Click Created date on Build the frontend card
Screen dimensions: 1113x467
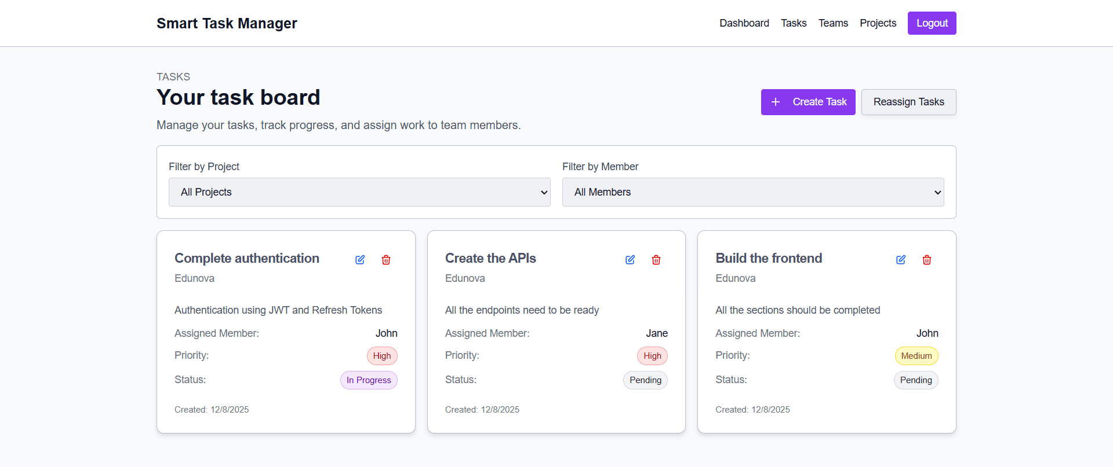pyautogui.click(x=752, y=410)
